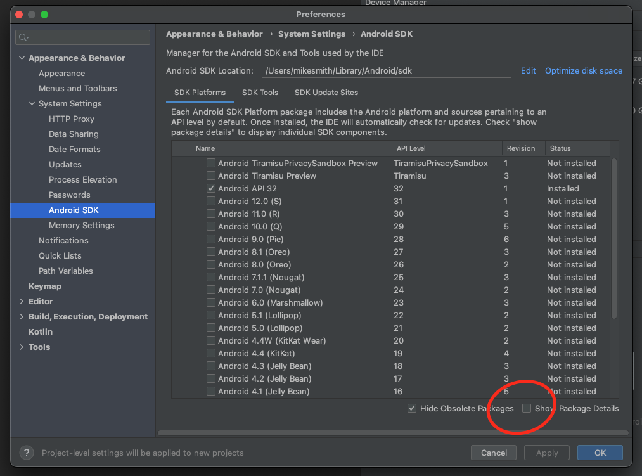Open the SDK Update Sites tab

326,93
